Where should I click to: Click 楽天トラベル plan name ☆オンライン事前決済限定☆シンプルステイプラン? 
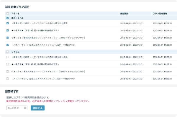point(48,38)
